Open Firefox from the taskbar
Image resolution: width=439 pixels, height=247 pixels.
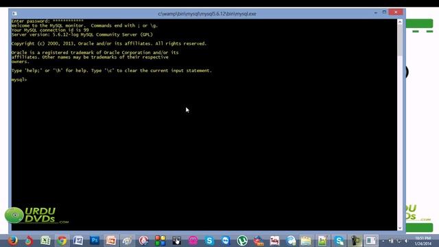pyautogui.click(x=12, y=241)
